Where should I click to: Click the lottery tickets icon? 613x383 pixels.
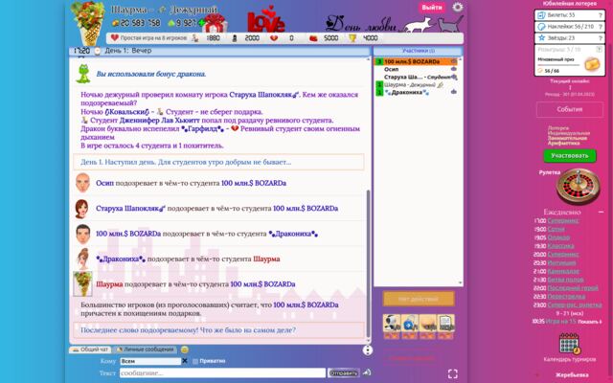(x=541, y=15)
